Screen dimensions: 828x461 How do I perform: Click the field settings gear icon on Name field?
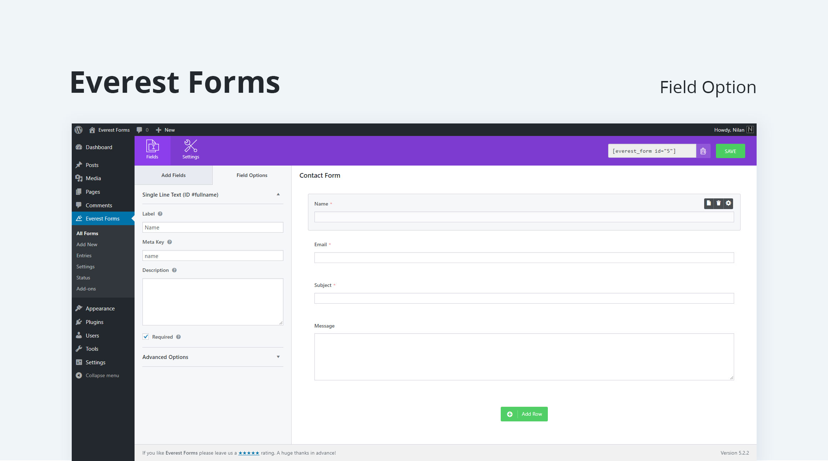click(729, 203)
